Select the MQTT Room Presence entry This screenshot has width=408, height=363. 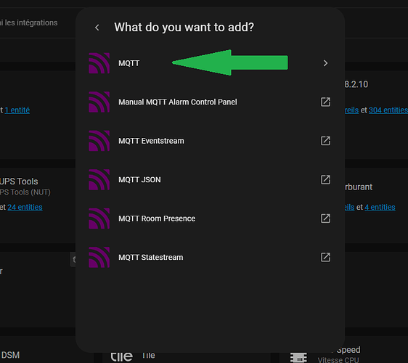(211, 219)
